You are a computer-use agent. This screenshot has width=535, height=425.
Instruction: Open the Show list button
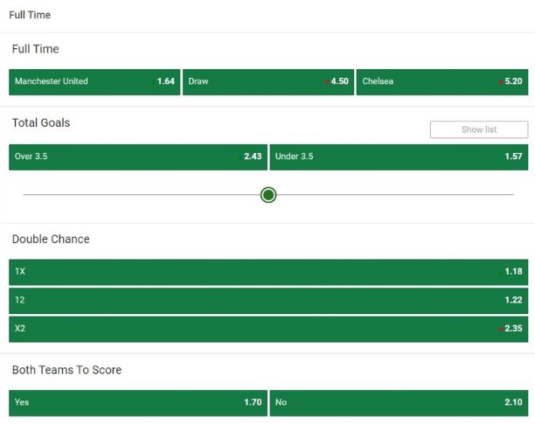(x=479, y=129)
